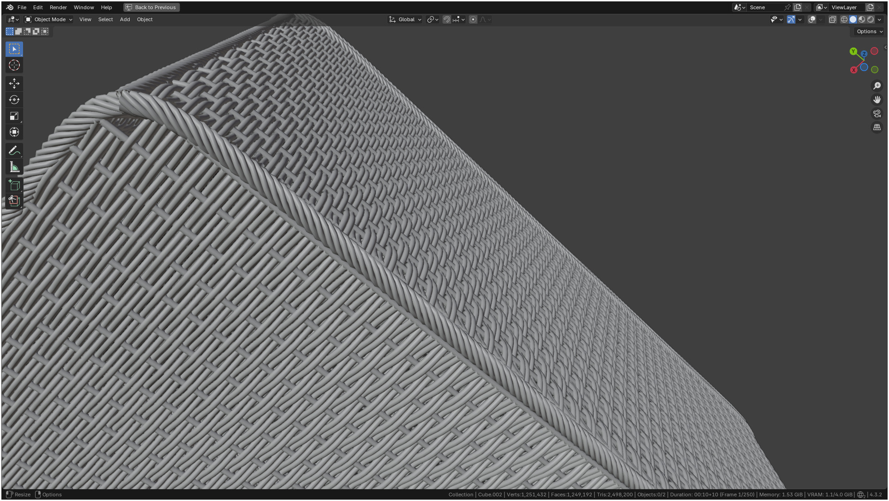Toggle show gizmos button
Screen dimensions: 889x501
coord(791,19)
